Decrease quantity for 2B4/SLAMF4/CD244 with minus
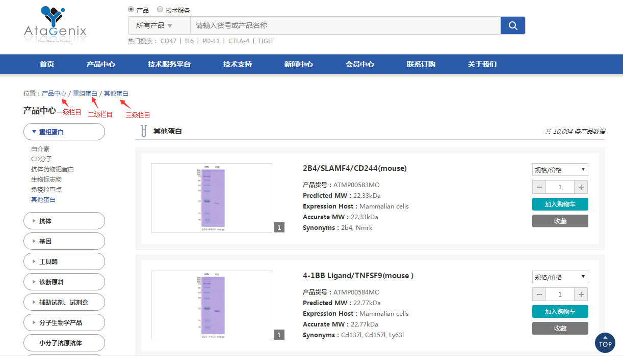 pos(539,187)
